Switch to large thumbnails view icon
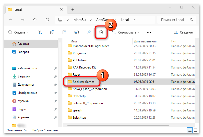The image size is (203, 137). click(x=195, y=130)
